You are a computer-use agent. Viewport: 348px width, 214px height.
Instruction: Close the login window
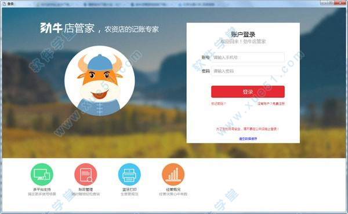(x=340, y=3)
